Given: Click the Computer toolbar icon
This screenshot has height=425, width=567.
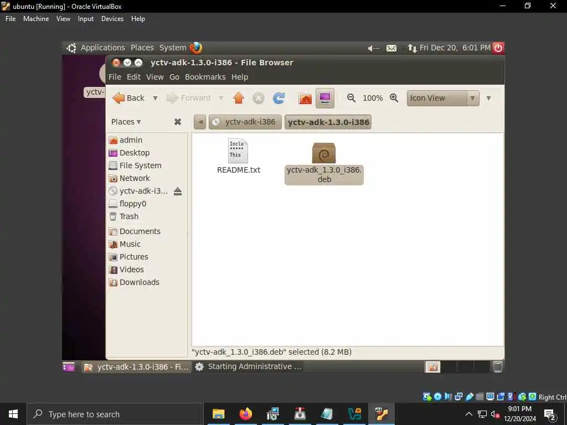Looking at the screenshot, I should (324, 98).
